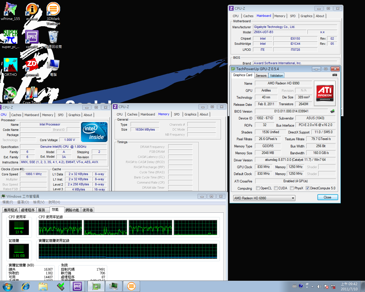Open the Computer desktop icon
365x292 pixels.
tap(53, 67)
